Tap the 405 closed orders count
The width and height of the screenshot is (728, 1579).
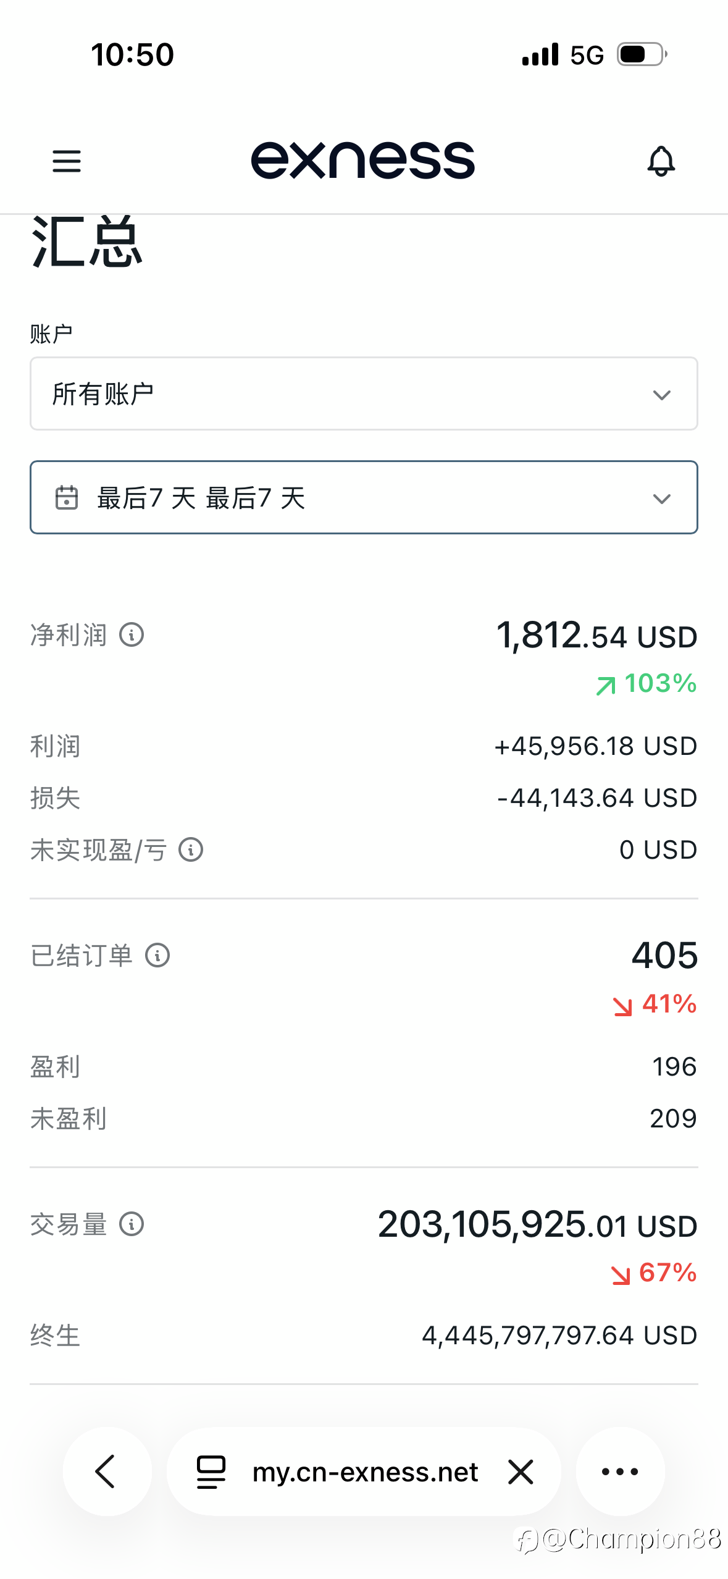(x=664, y=955)
